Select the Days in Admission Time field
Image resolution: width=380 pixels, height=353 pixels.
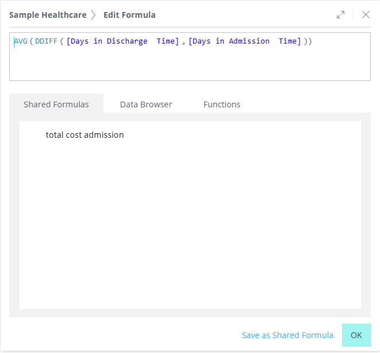point(245,41)
